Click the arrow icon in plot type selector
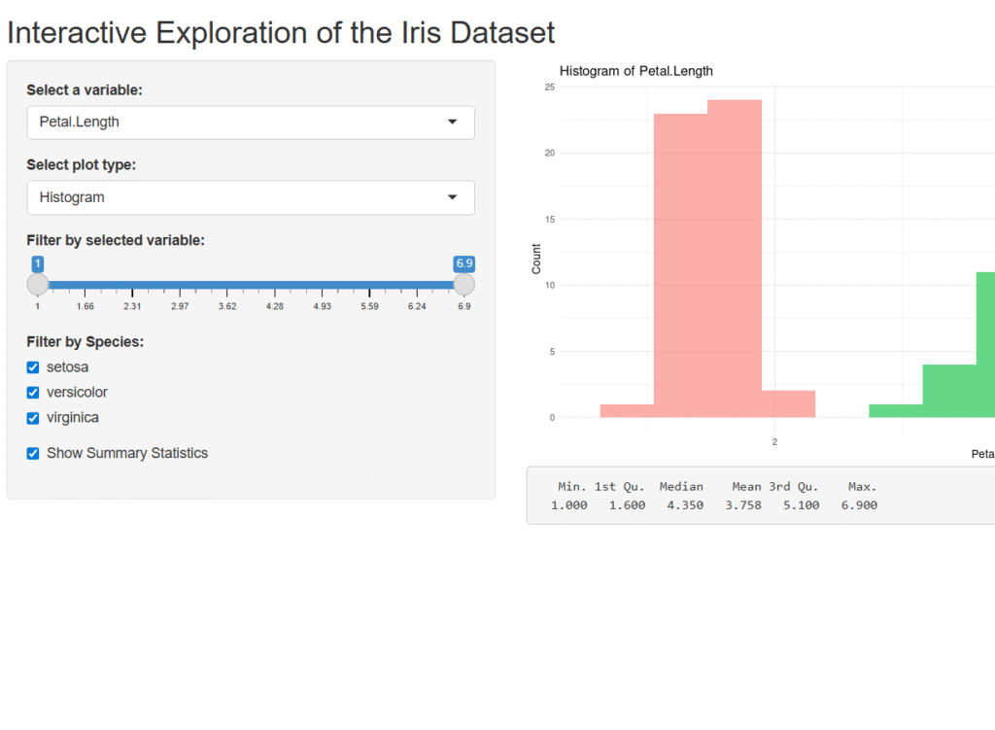 (x=452, y=197)
